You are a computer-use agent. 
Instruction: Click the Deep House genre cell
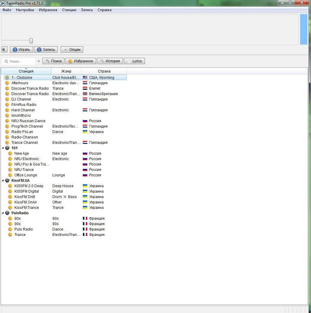(x=63, y=186)
